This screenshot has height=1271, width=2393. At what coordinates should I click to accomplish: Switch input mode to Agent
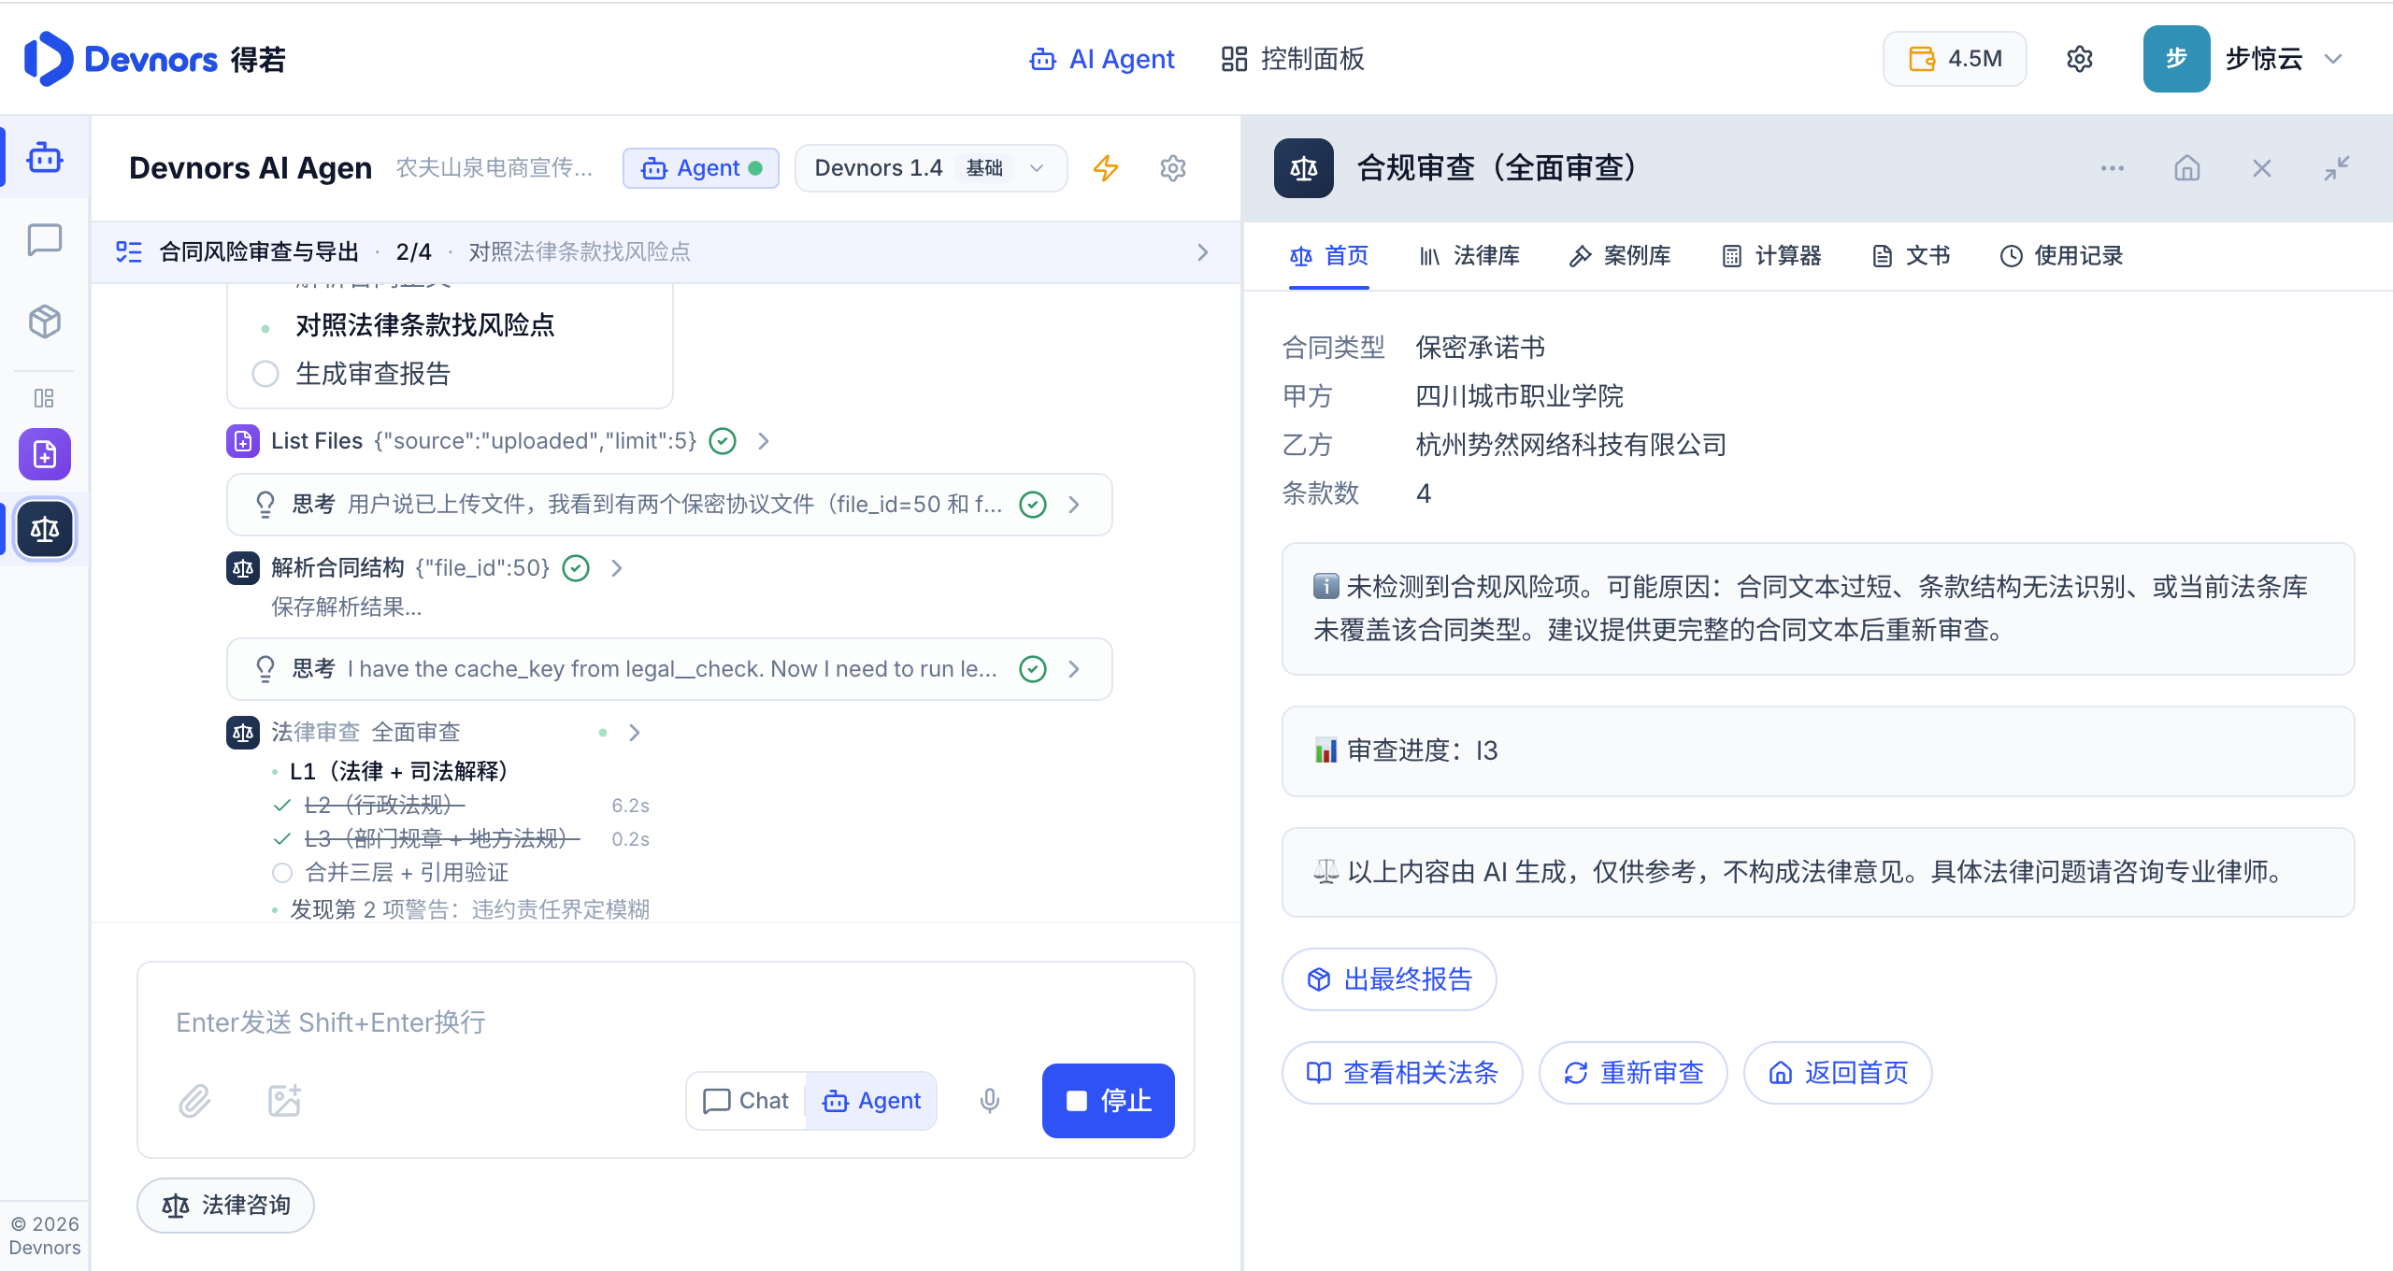(871, 1101)
